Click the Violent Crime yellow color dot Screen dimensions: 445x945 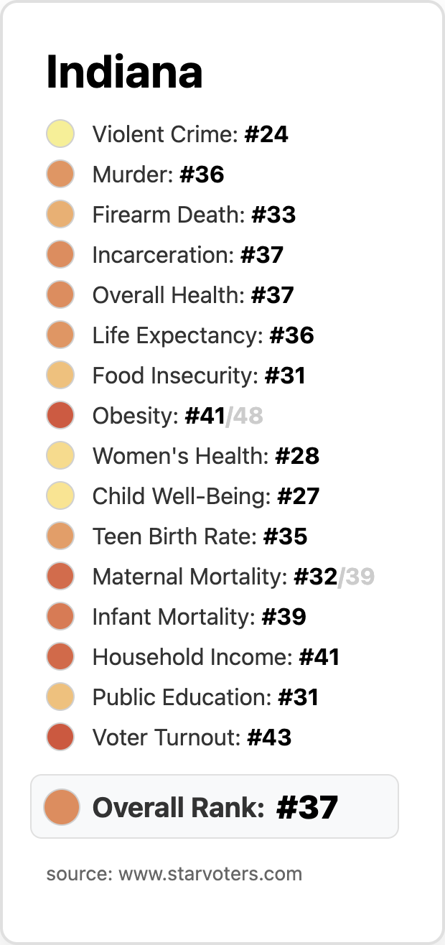[60, 134]
